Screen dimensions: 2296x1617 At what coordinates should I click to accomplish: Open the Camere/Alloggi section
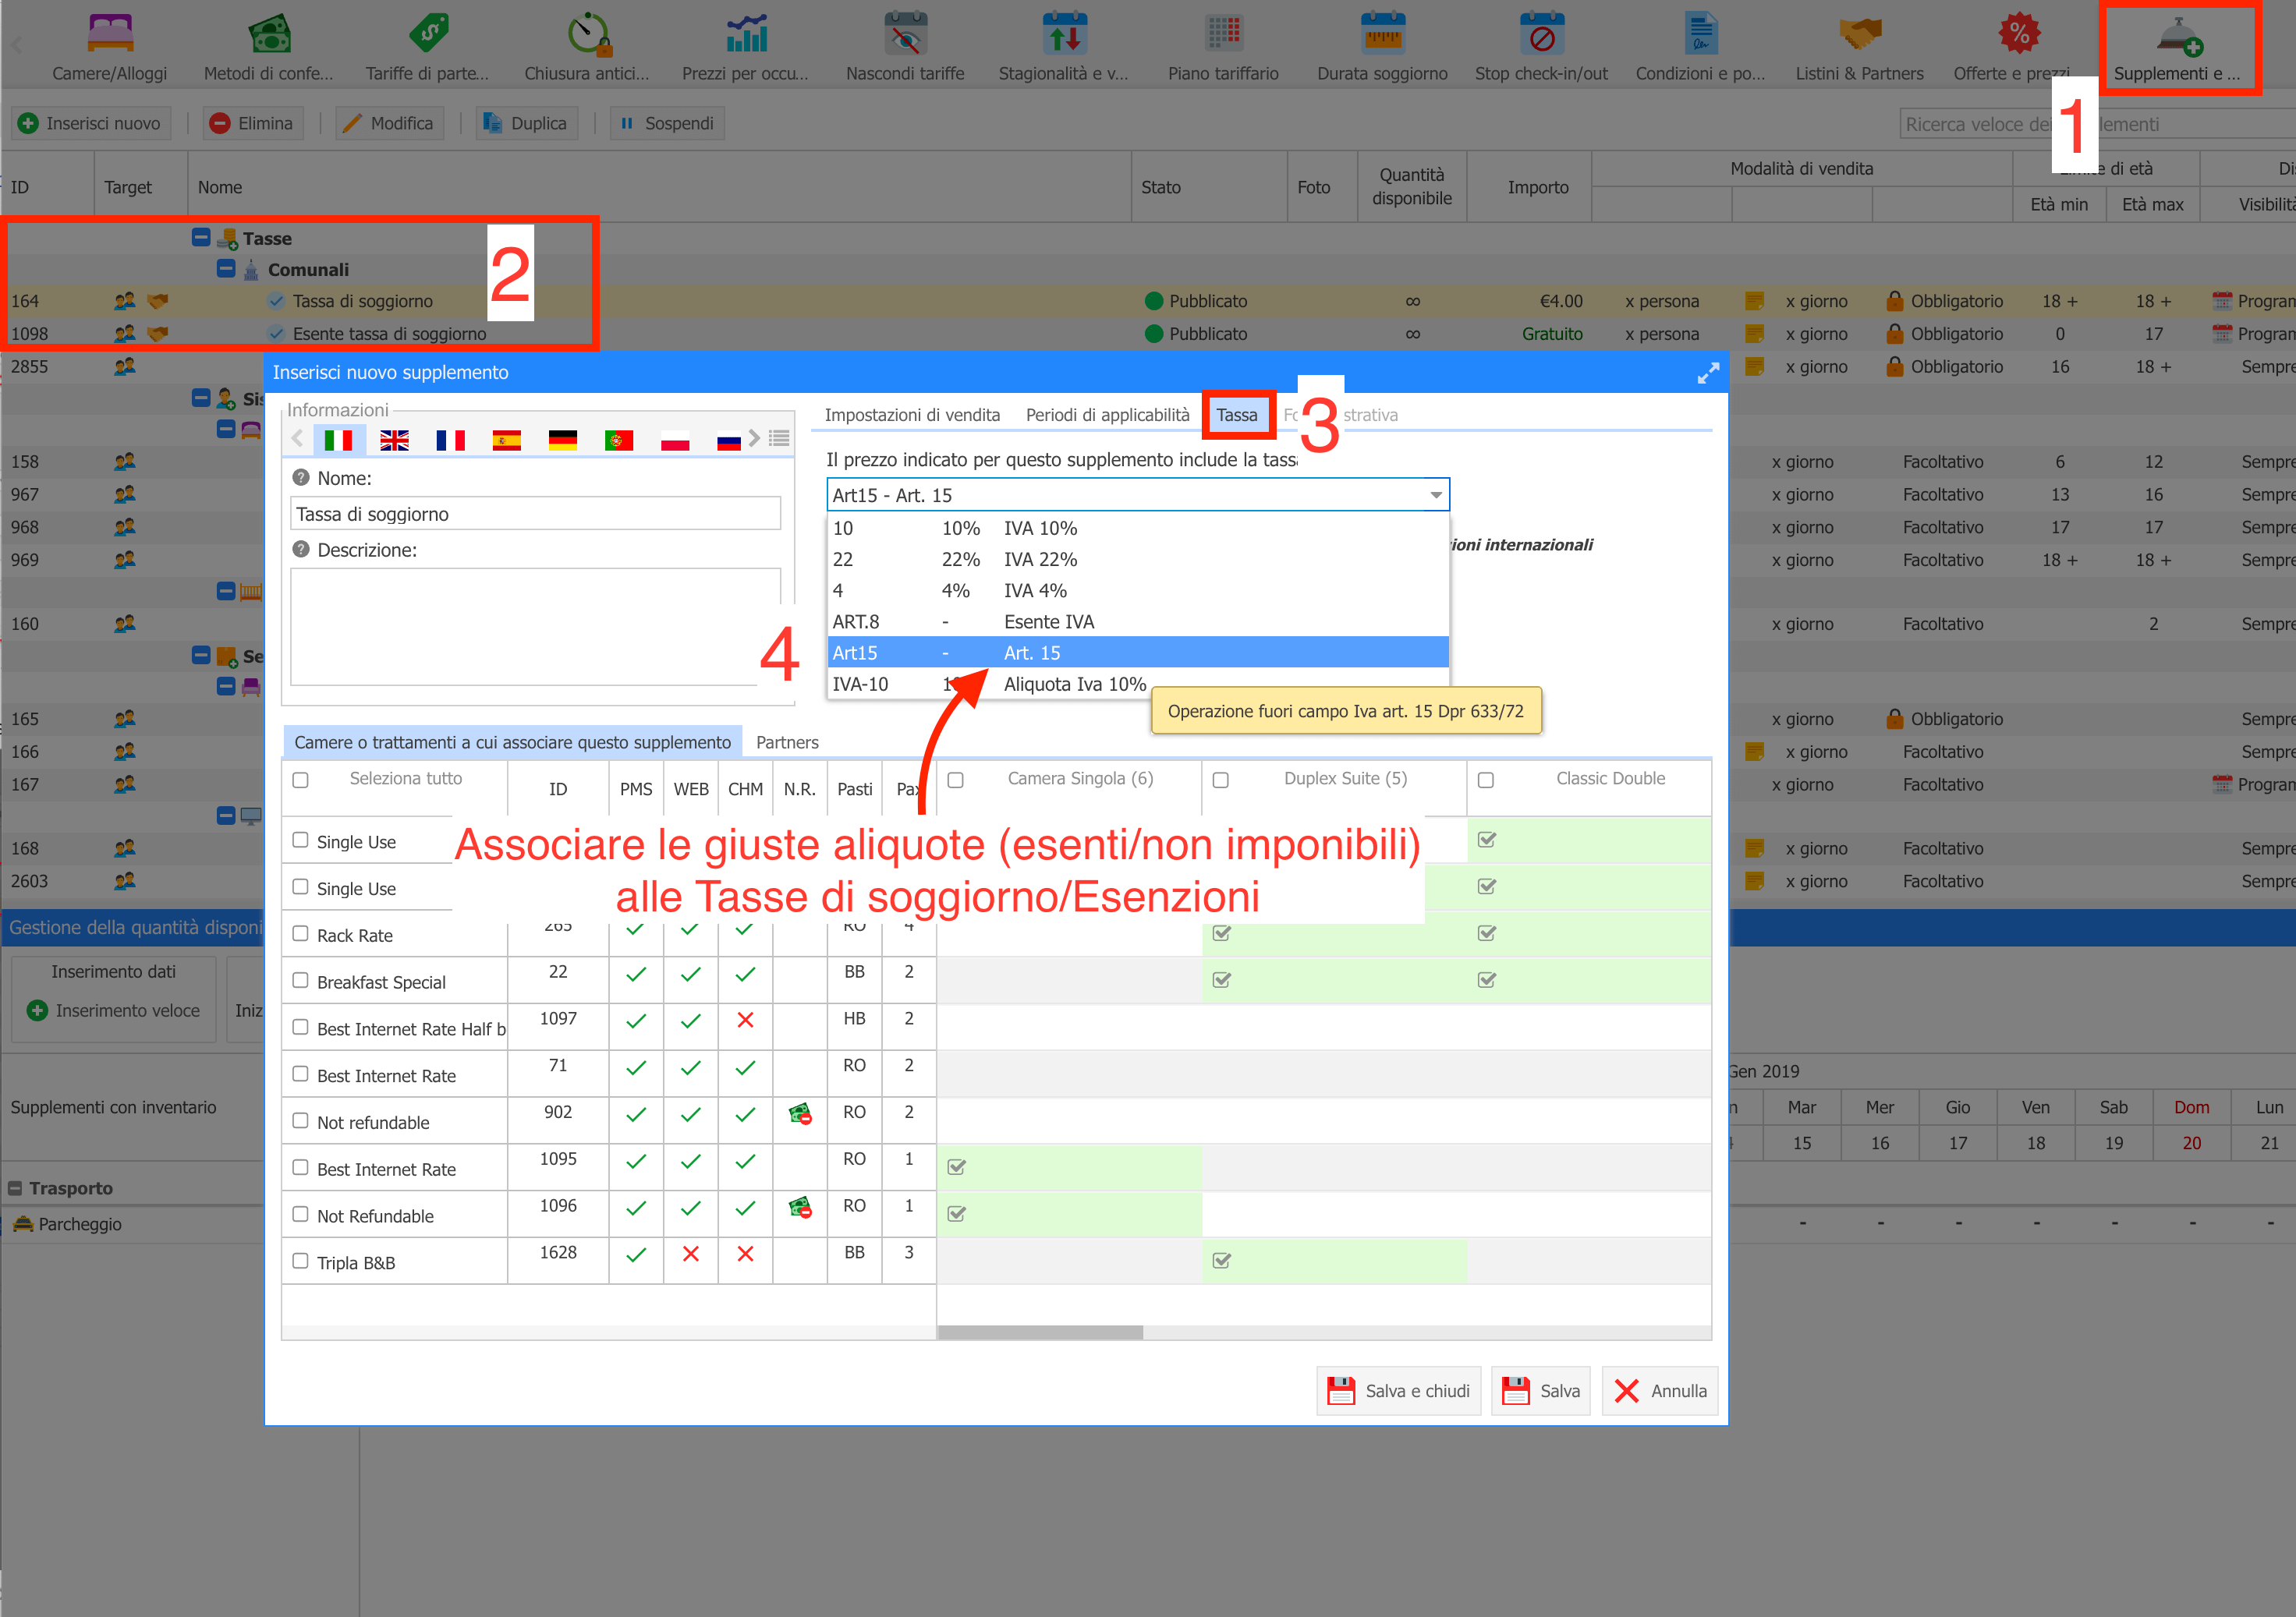(x=110, y=46)
